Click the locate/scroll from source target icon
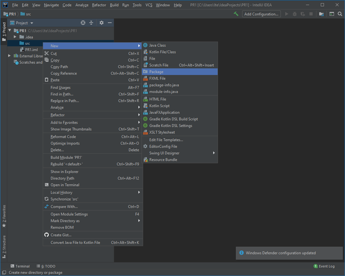This screenshot has width=345, height=276. pyautogui.click(x=83, y=23)
